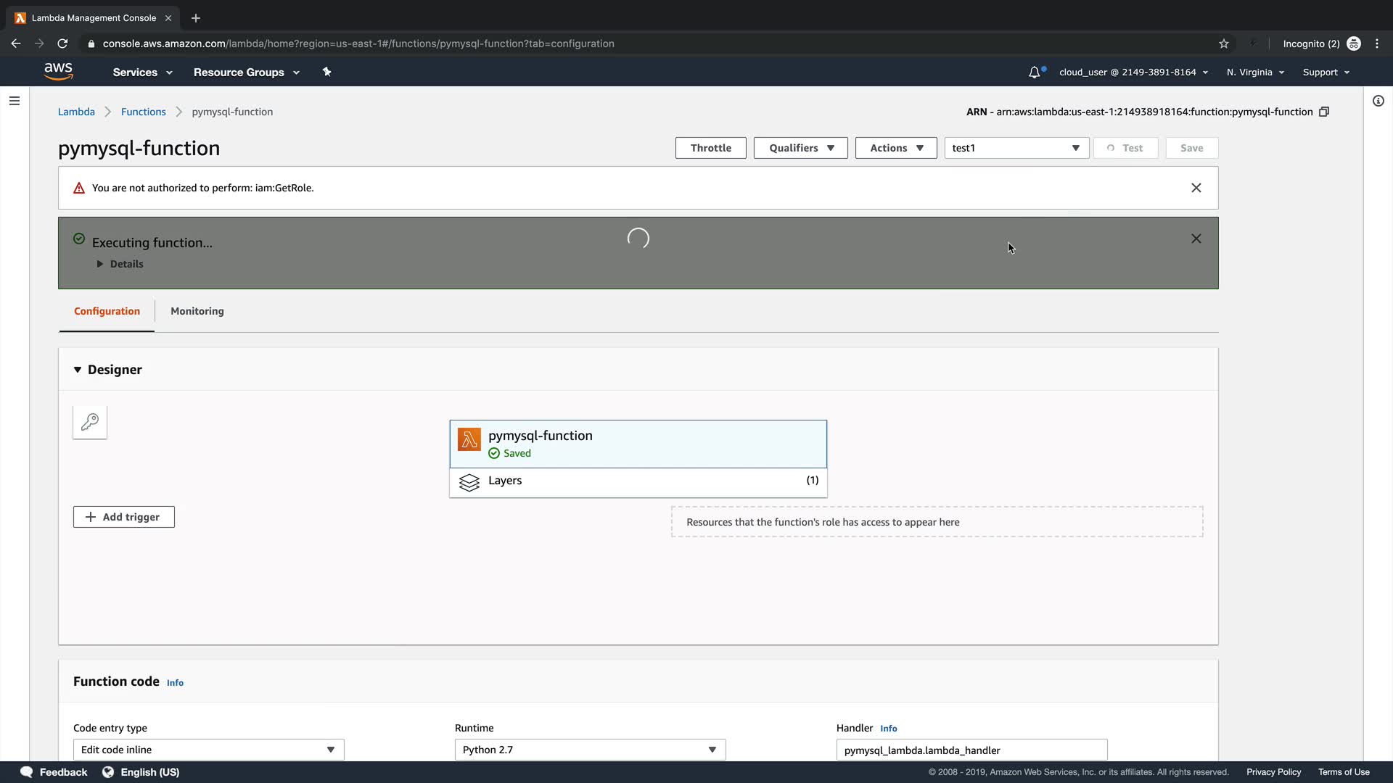Expand the Details disclosure triangle
The width and height of the screenshot is (1393, 783).
point(100,264)
